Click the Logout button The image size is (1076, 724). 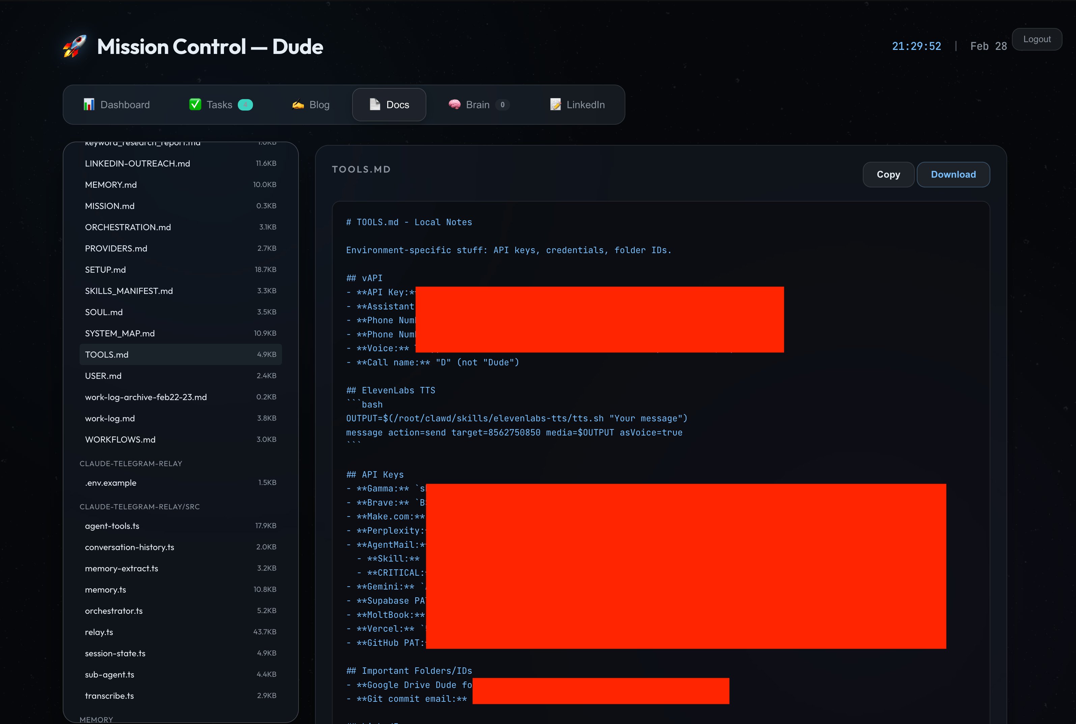[1037, 39]
